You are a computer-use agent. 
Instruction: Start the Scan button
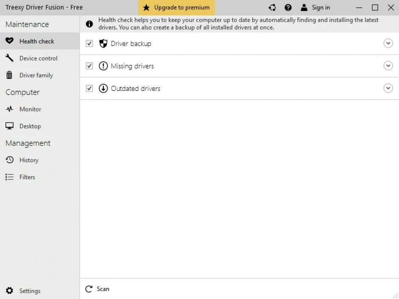[97, 289]
